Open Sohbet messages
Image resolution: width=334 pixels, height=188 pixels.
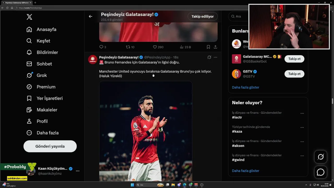(x=39, y=64)
